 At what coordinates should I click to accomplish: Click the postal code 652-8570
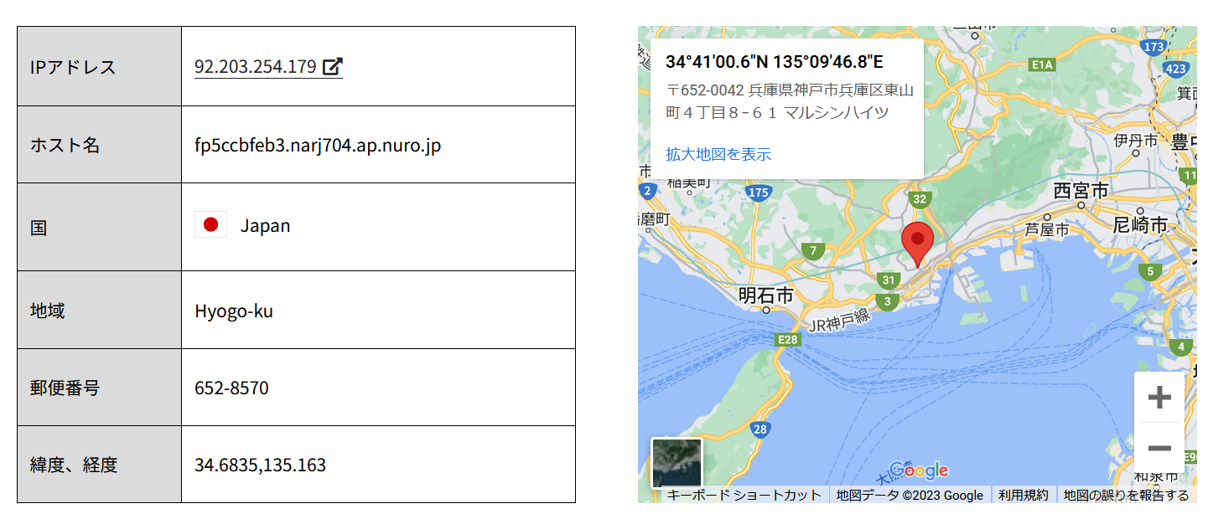(231, 388)
